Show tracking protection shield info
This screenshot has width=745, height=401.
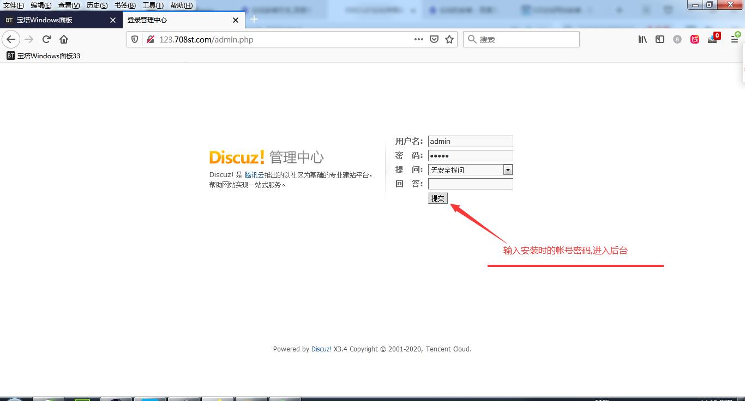[x=135, y=39]
